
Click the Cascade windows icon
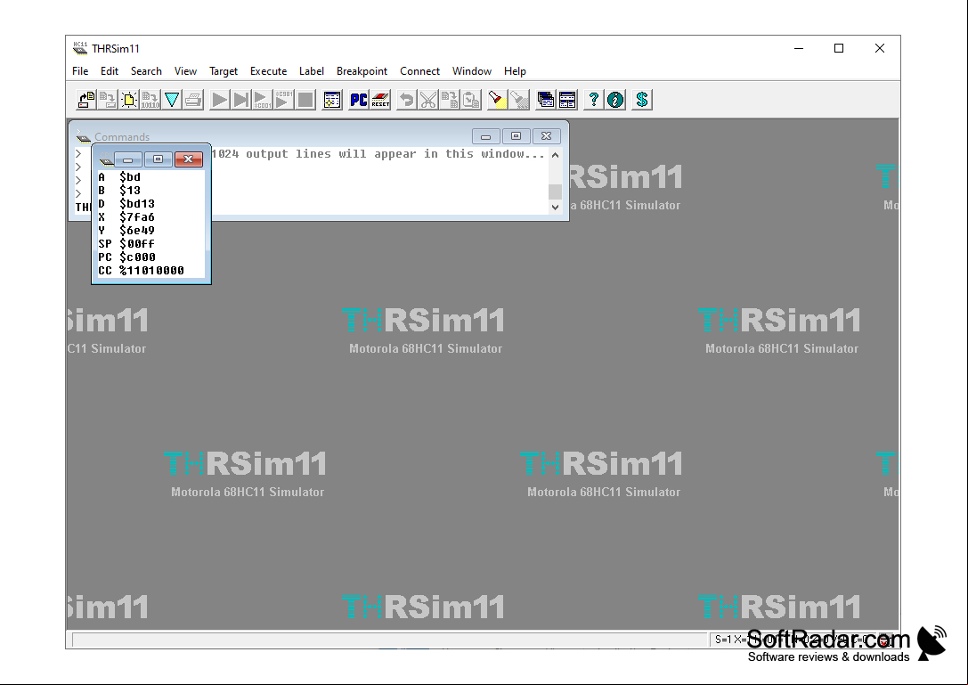[546, 100]
